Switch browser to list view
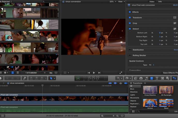 tap(18, 73)
